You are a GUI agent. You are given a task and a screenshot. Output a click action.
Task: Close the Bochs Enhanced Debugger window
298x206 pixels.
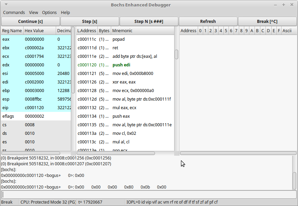click(x=292, y=5)
